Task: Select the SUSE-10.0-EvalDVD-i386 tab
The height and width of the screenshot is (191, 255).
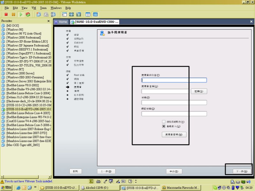Action: 95,22
